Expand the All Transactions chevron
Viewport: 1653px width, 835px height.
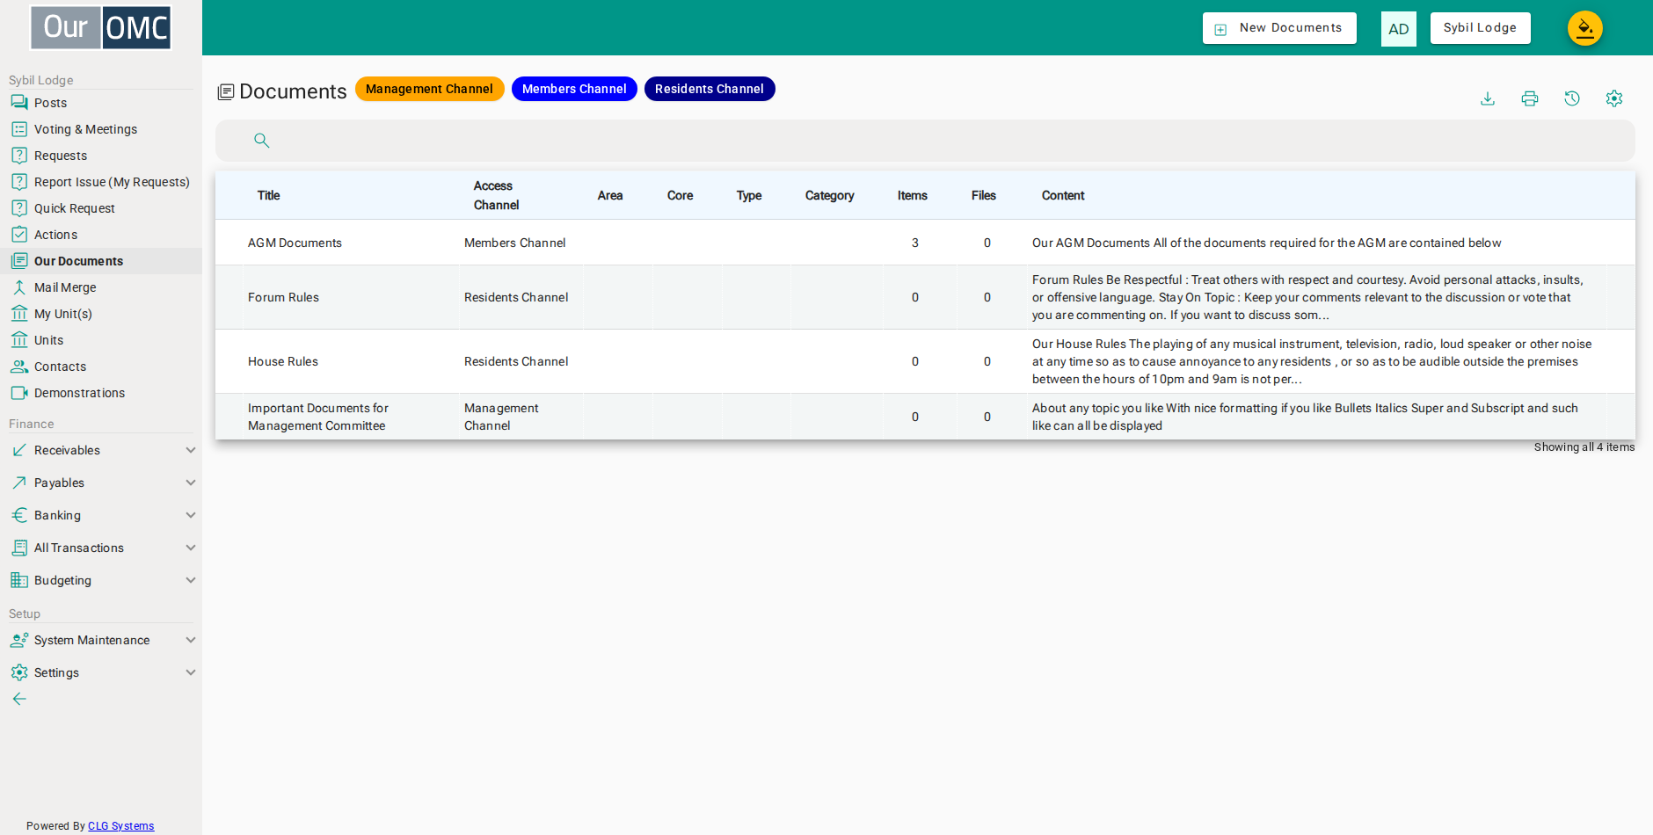[191, 548]
